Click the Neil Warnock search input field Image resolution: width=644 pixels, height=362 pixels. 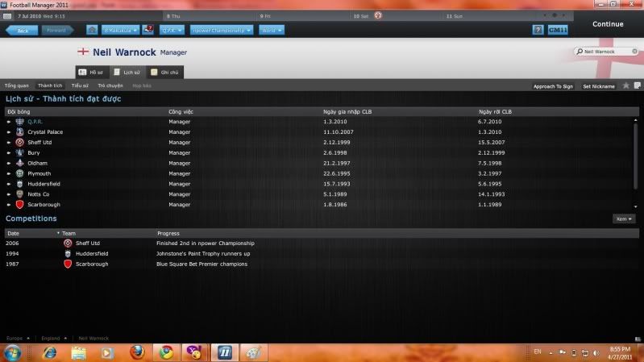(x=607, y=52)
